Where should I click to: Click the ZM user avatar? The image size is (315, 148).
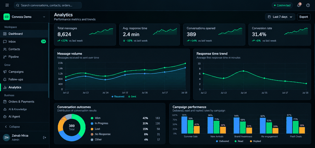(x=6, y=137)
